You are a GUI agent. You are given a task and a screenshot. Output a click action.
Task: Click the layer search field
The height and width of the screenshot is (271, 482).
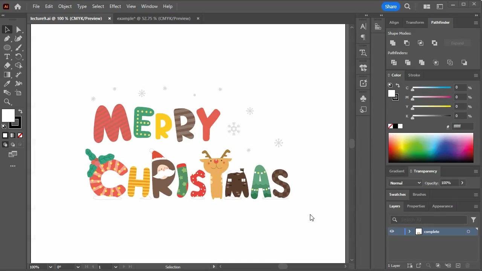[432, 220]
